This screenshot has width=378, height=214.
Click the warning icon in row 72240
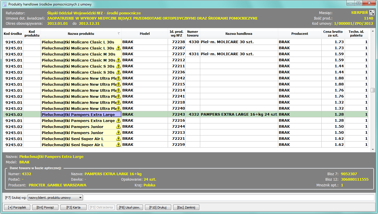[x=119, y=108]
